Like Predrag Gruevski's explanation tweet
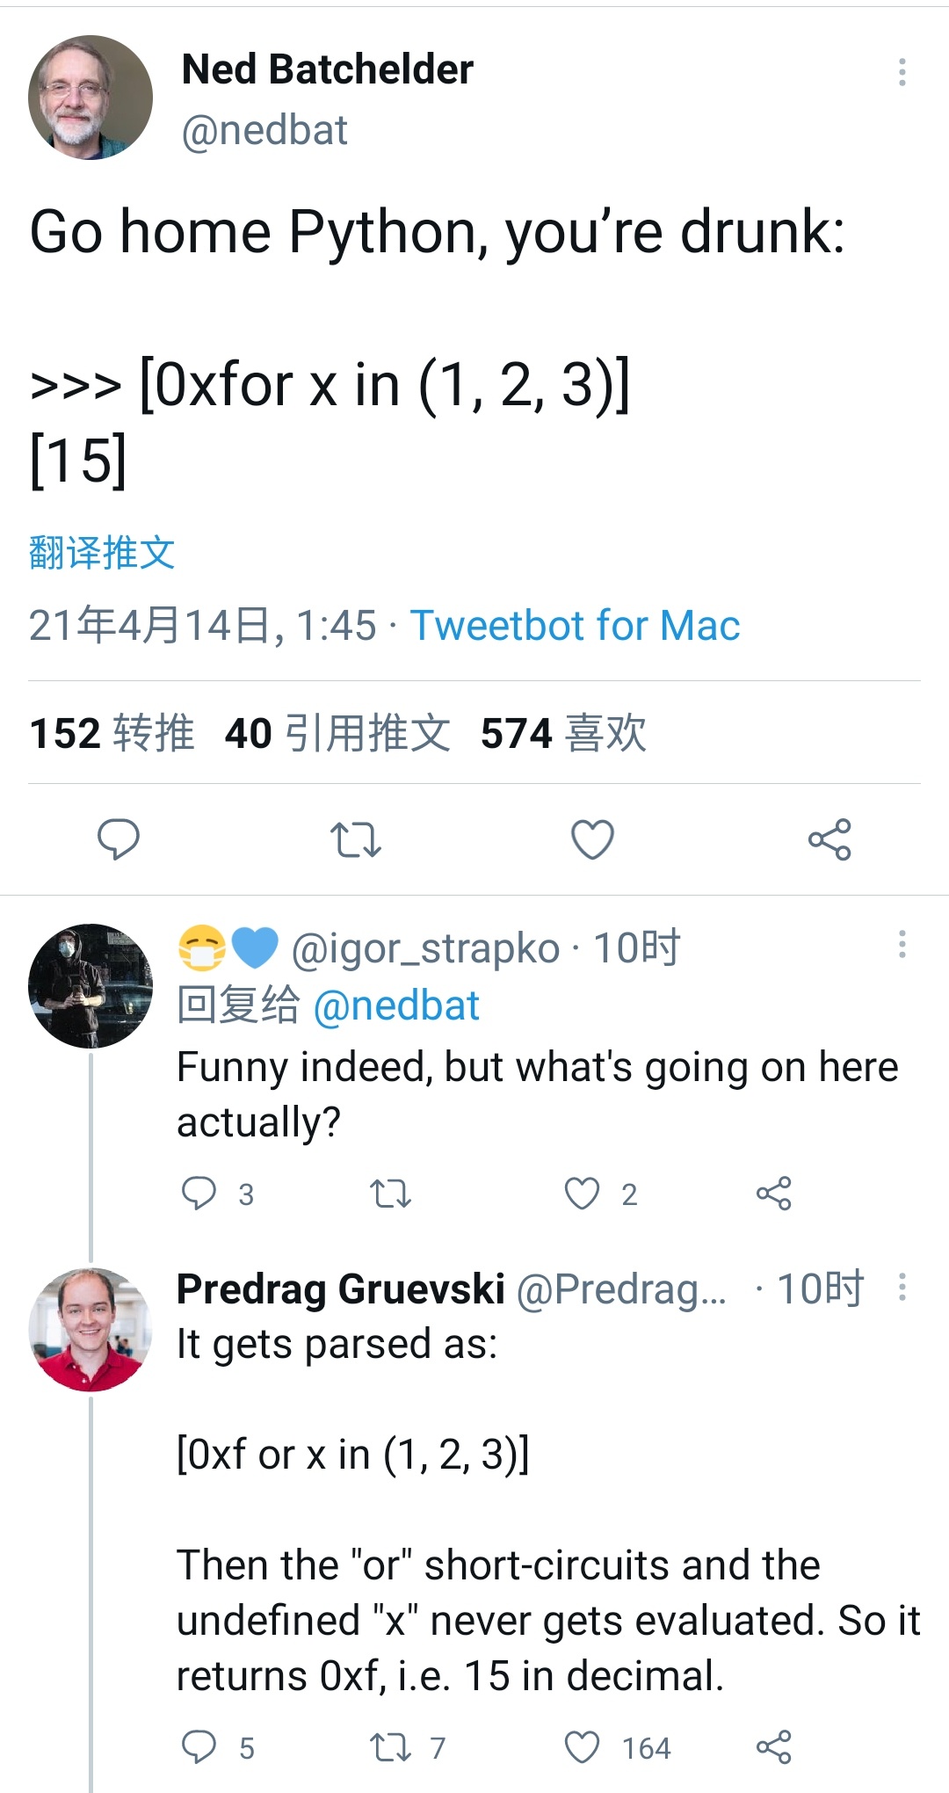 (582, 1747)
